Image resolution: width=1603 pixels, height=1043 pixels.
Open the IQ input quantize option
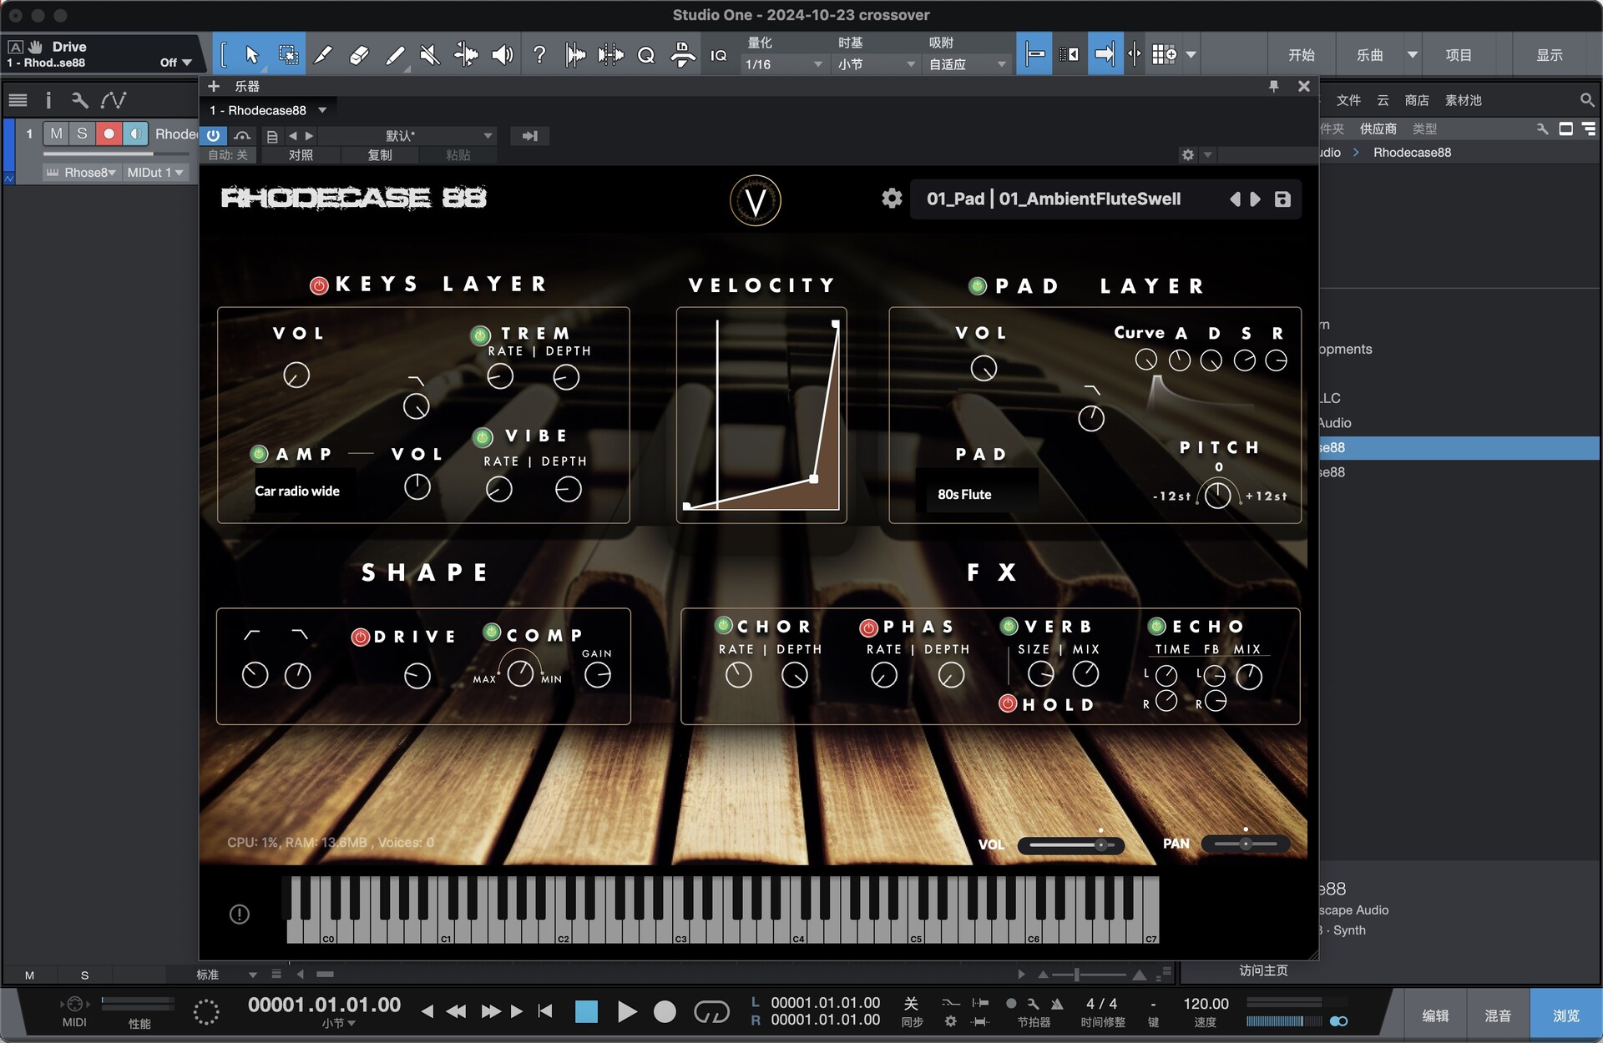click(718, 55)
